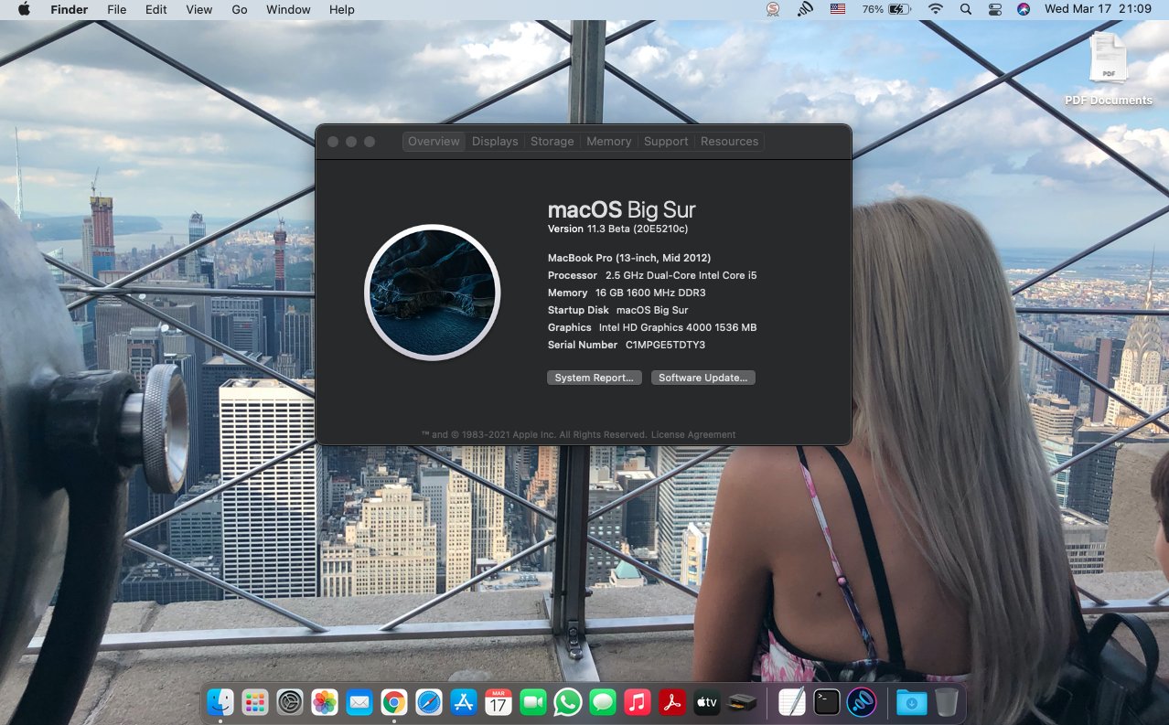Select the Overview tab
This screenshot has width=1169, height=725.
(x=434, y=142)
